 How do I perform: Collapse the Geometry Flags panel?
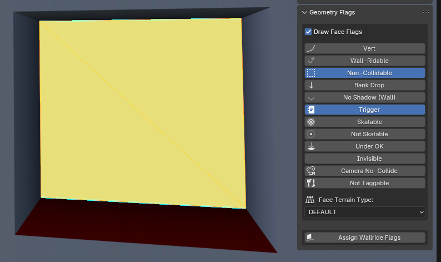(305, 12)
